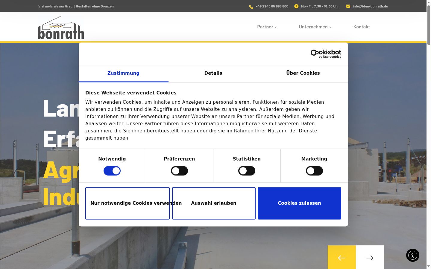
Task: Click the phone icon in top bar
Action: coord(251,7)
